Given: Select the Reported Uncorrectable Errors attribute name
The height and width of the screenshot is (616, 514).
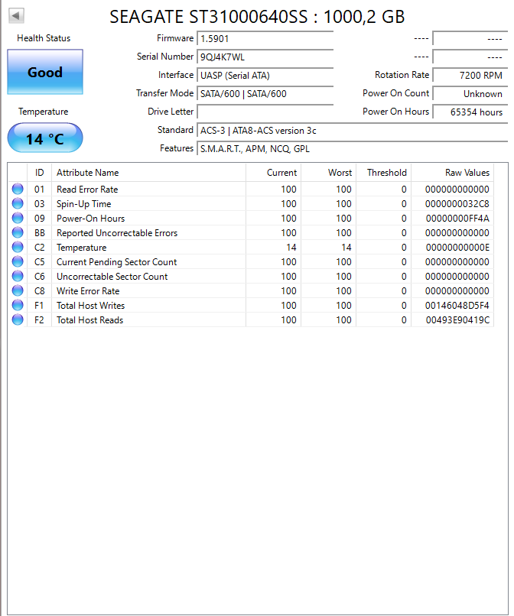Looking at the screenshot, I should point(117,233).
